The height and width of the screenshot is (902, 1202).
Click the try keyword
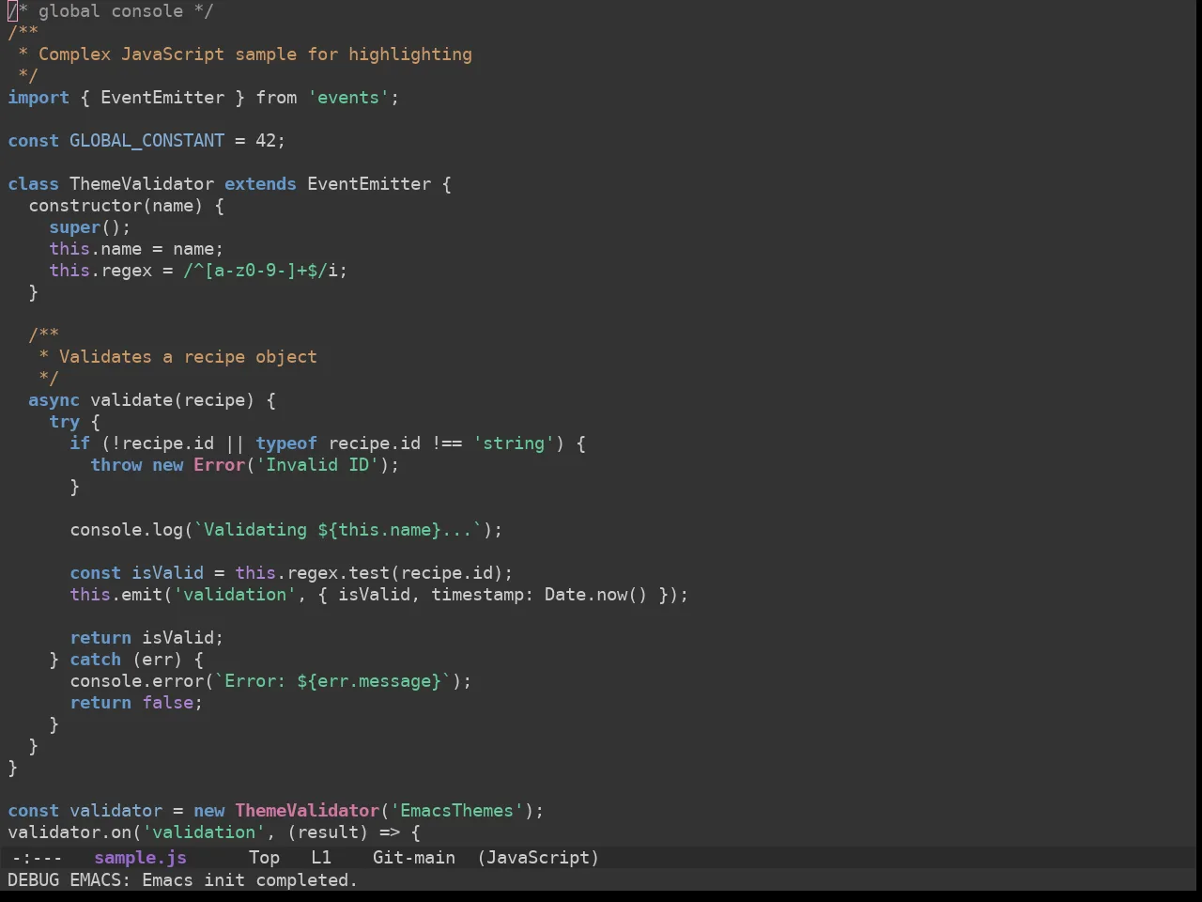64,422
